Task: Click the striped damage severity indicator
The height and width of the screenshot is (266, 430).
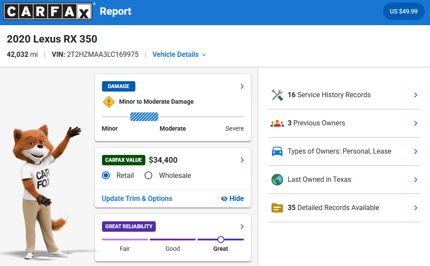Action: pyautogui.click(x=144, y=117)
